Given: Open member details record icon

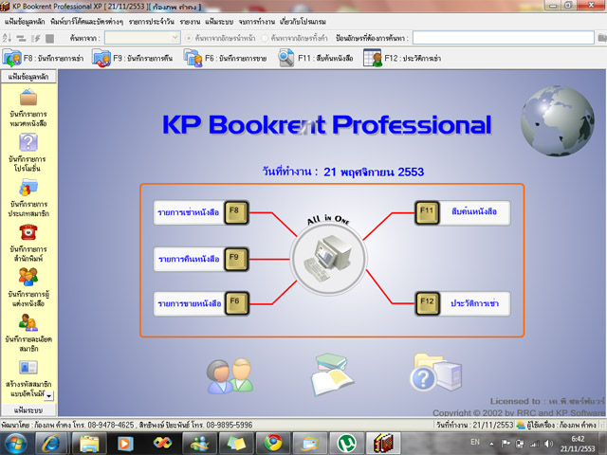Looking at the screenshot, I should click(28, 322).
